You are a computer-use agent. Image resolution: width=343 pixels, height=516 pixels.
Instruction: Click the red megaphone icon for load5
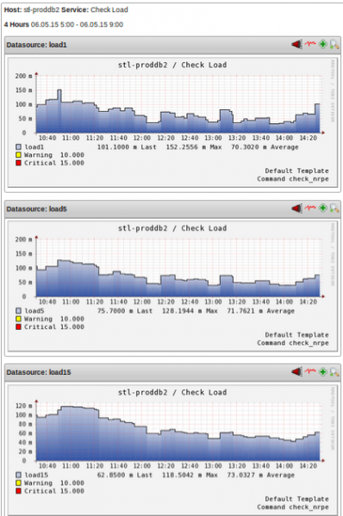click(296, 208)
